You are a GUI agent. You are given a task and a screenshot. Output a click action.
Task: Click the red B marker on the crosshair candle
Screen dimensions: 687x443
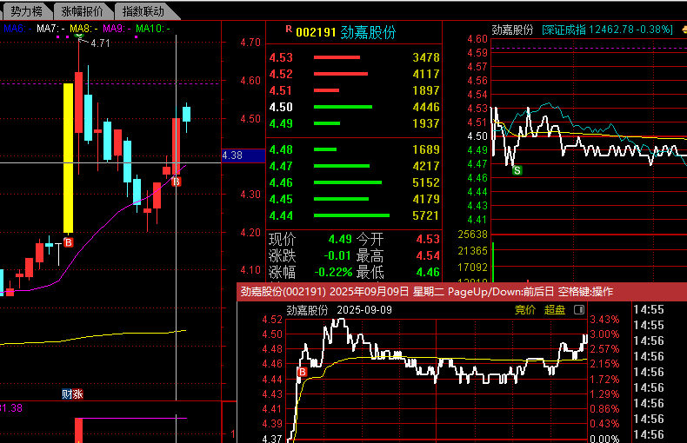pyautogui.click(x=177, y=182)
